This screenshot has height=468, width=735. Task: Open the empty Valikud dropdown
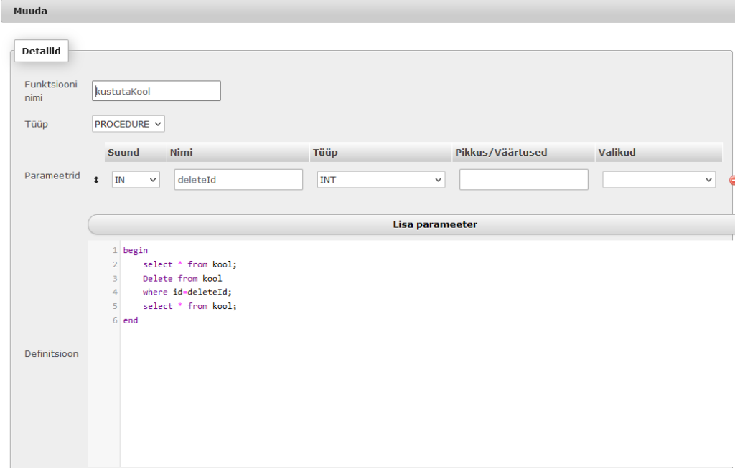(x=659, y=180)
